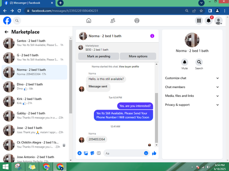The image size is (229, 171).
Task: Click the conversation list scrollbar
Action: click(71, 77)
